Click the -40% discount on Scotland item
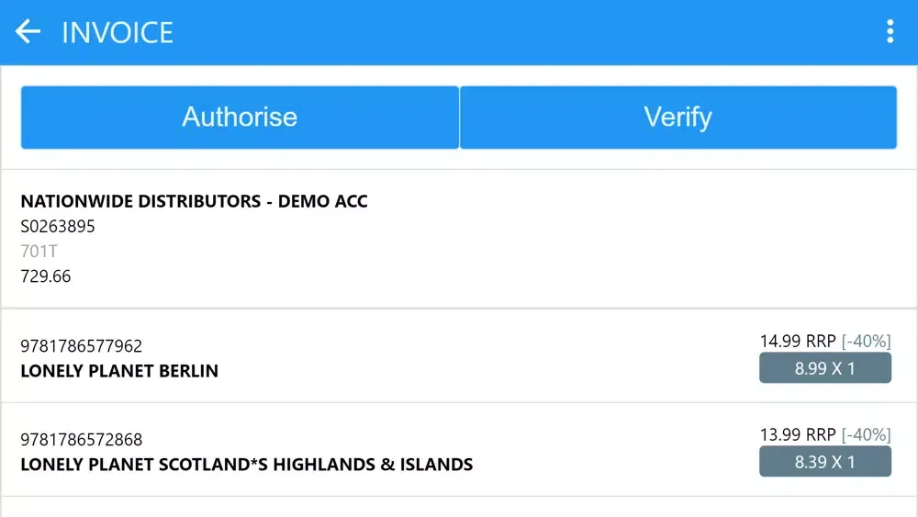The width and height of the screenshot is (918, 517). coord(866,434)
